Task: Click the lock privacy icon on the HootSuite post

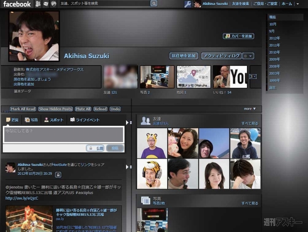Action: 58,175
